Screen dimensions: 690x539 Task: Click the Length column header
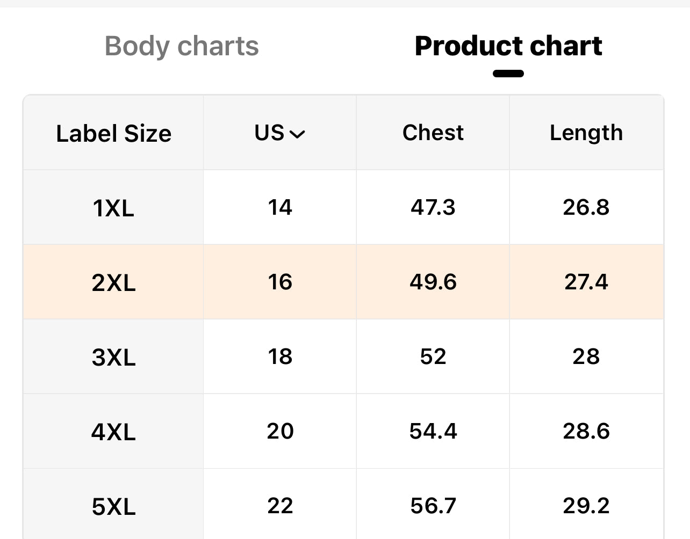pos(586,133)
